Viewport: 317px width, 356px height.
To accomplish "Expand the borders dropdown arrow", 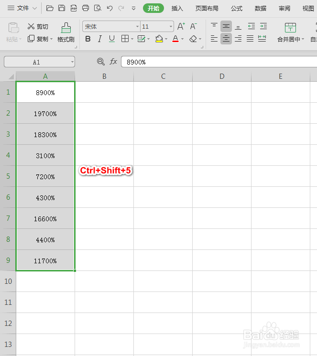I will (x=132, y=39).
